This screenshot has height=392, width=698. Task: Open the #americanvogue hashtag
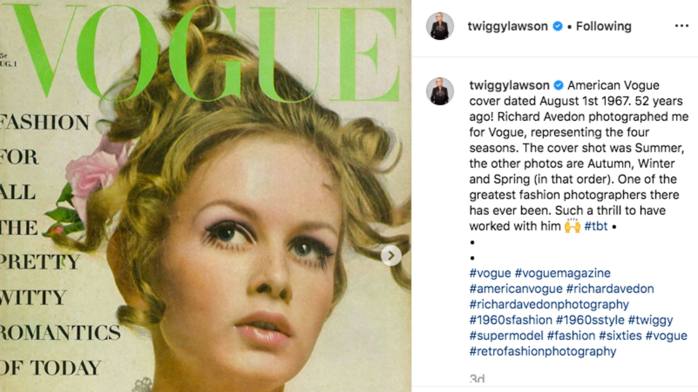coord(516,289)
